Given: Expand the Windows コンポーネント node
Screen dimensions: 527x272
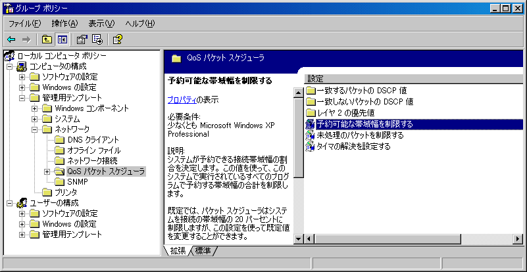Looking at the screenshot, I should 35,108.
